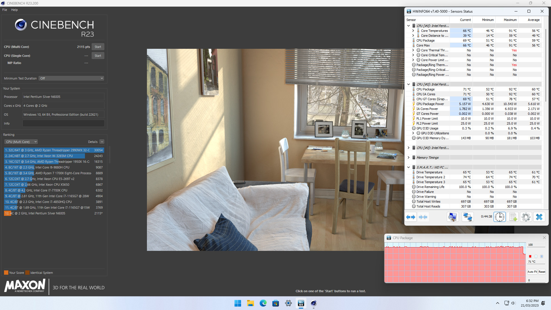Click the Cinebench taskbar icon

pyautogui.click(x=314, y=303)
